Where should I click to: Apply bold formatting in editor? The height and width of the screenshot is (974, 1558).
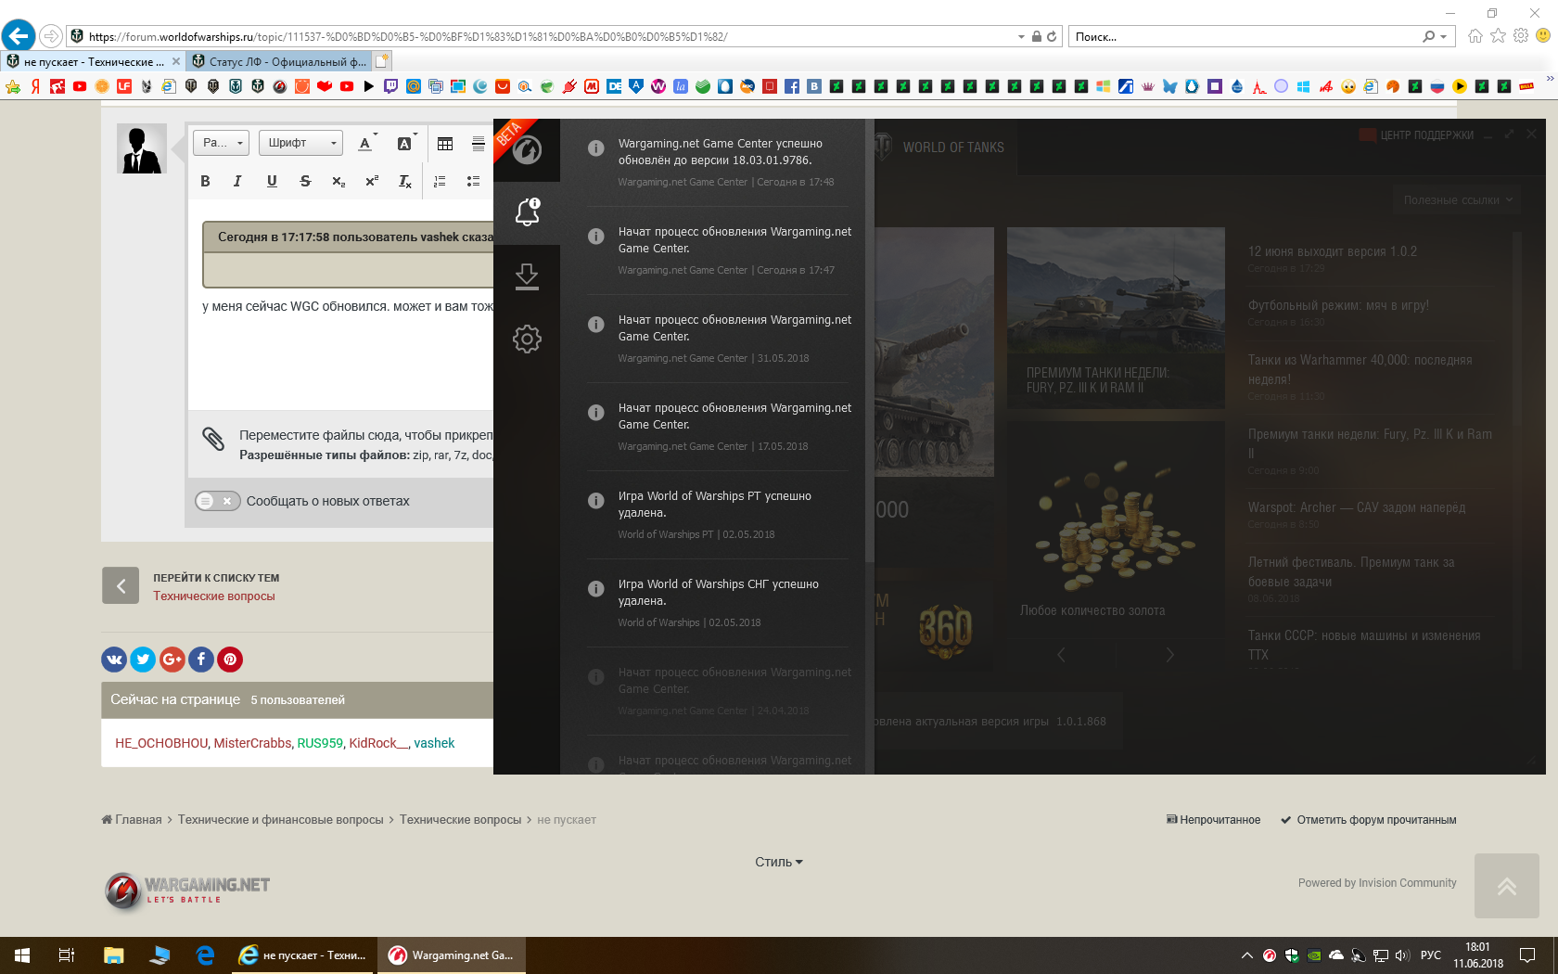(205, 181)
